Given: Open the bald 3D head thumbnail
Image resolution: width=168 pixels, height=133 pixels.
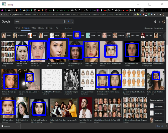Looking at the screenshot, I should click(132, 51).
